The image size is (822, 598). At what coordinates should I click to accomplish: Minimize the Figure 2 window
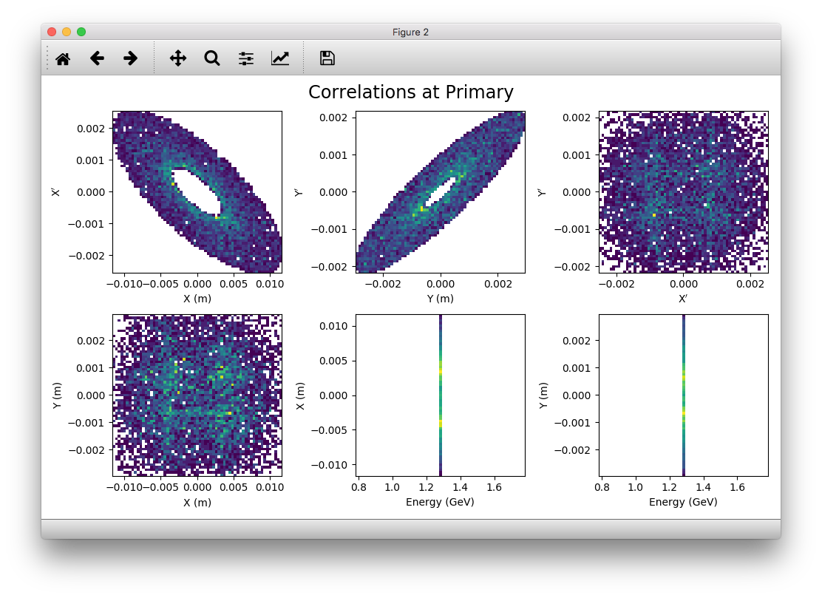tap(67, 32)
